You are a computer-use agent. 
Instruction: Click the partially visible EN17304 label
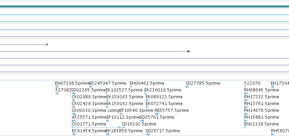coord(280,83)
